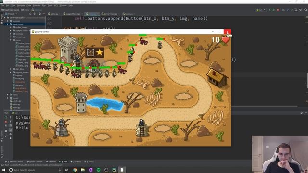Select the round stone tower by the pond
The image size is (308, 173).
click(x=81, y=102)
